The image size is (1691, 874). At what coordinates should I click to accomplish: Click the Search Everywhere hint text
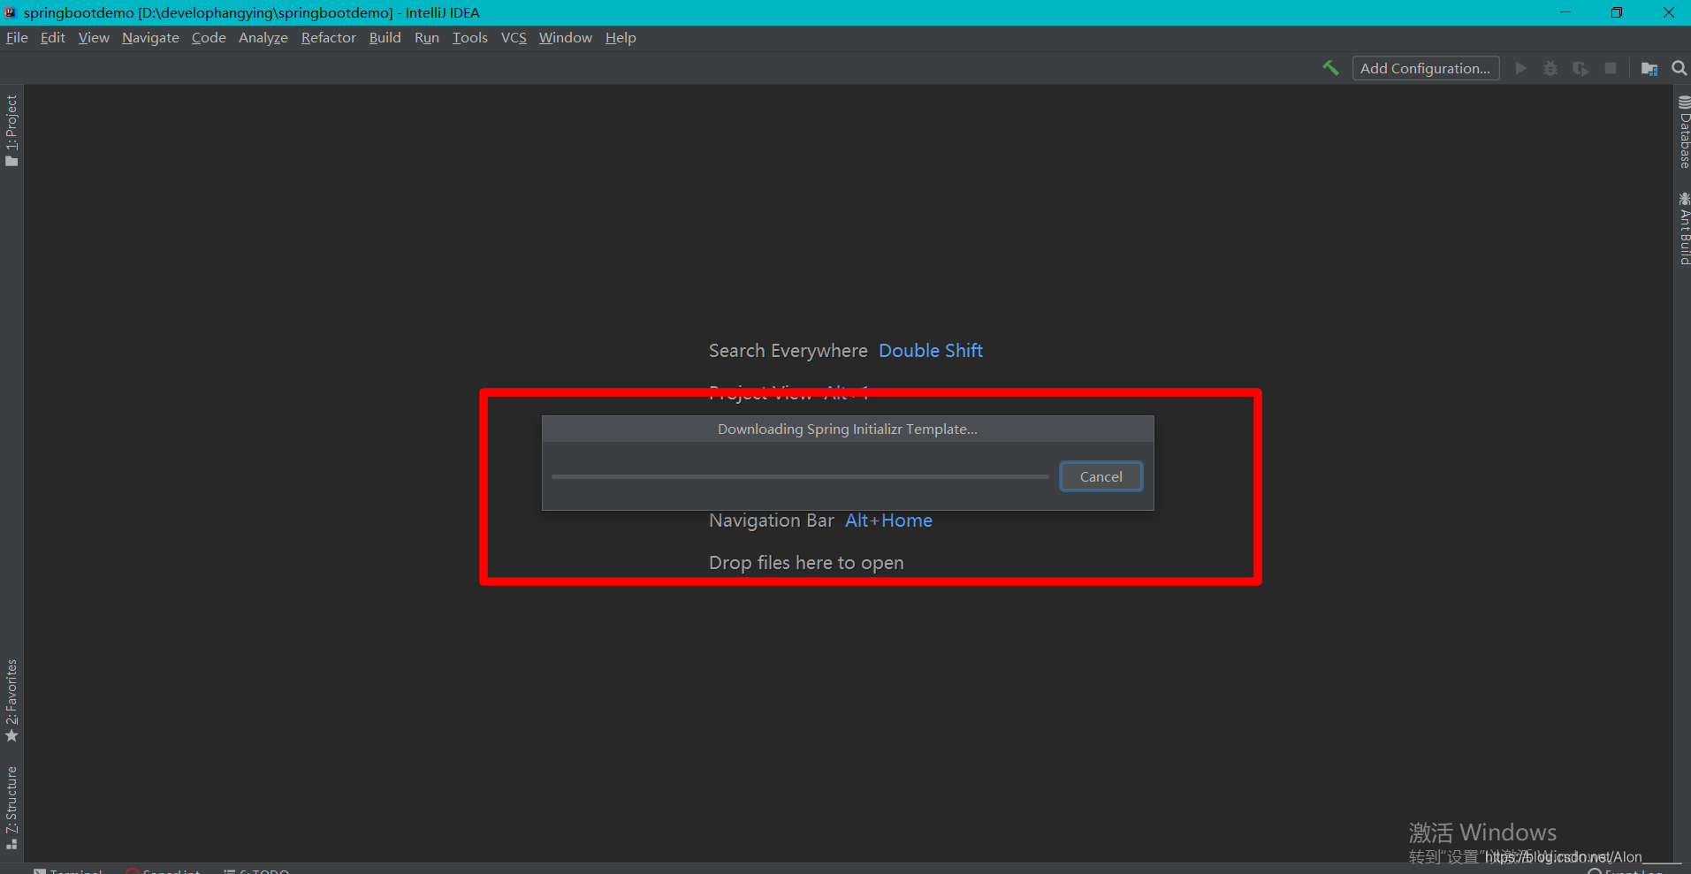[788, 351]
